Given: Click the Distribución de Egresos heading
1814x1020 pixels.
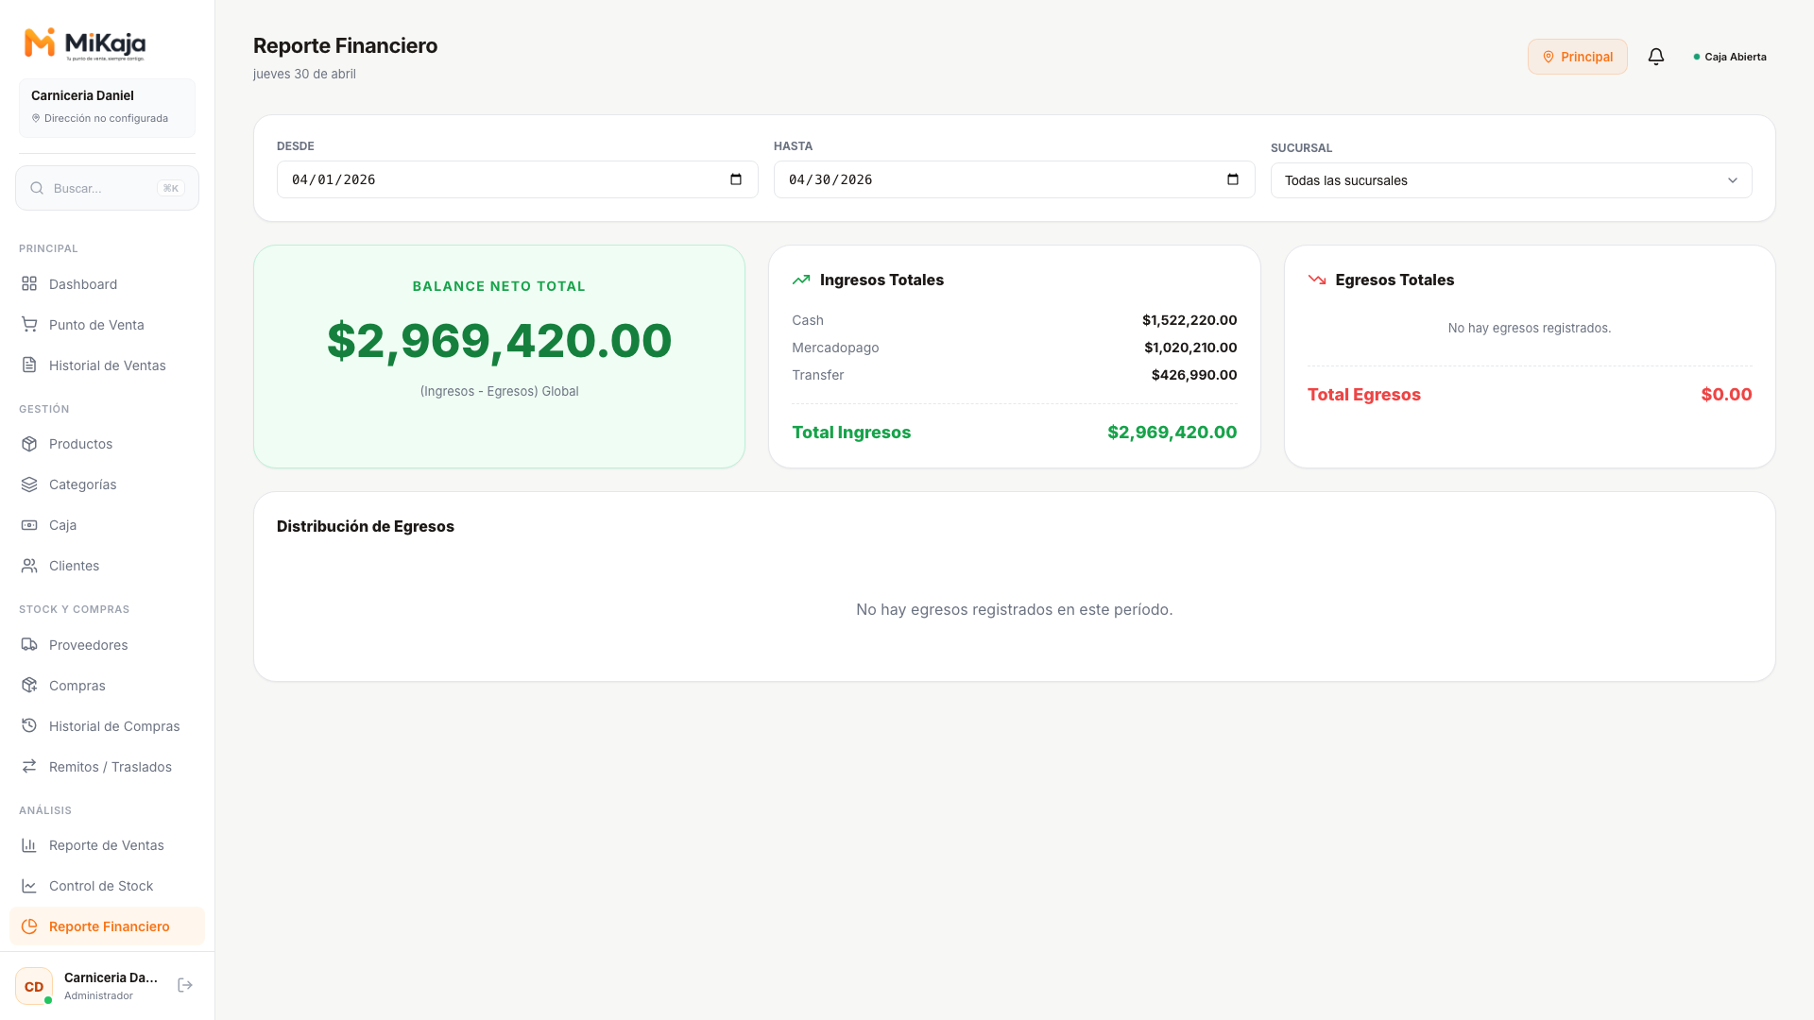Looking at the screenshot, I should point(366,526).
